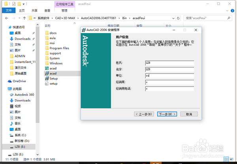Switch to the 共享 ribbon tab
Screen dimensions: 237x164
tap(34, 10)
